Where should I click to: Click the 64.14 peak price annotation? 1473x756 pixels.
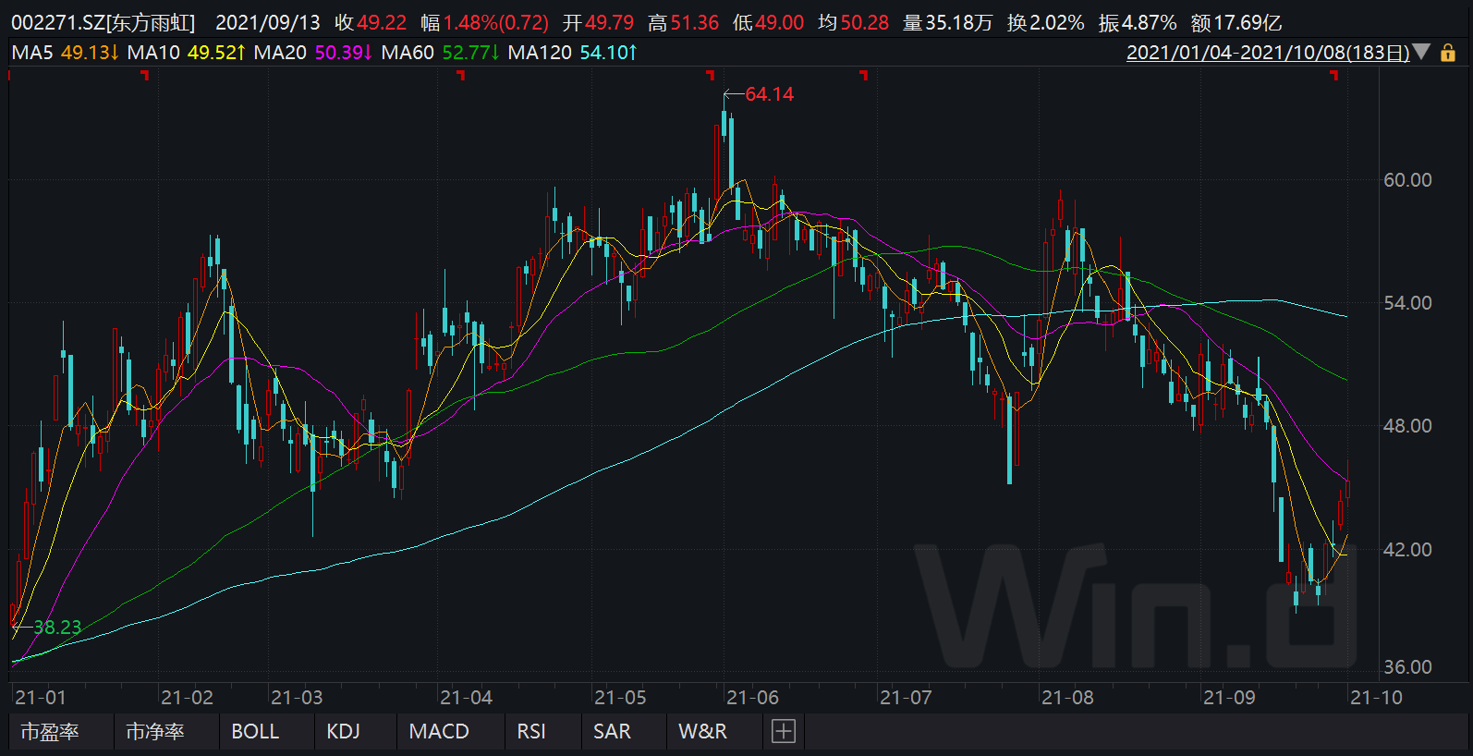point(769,94)
